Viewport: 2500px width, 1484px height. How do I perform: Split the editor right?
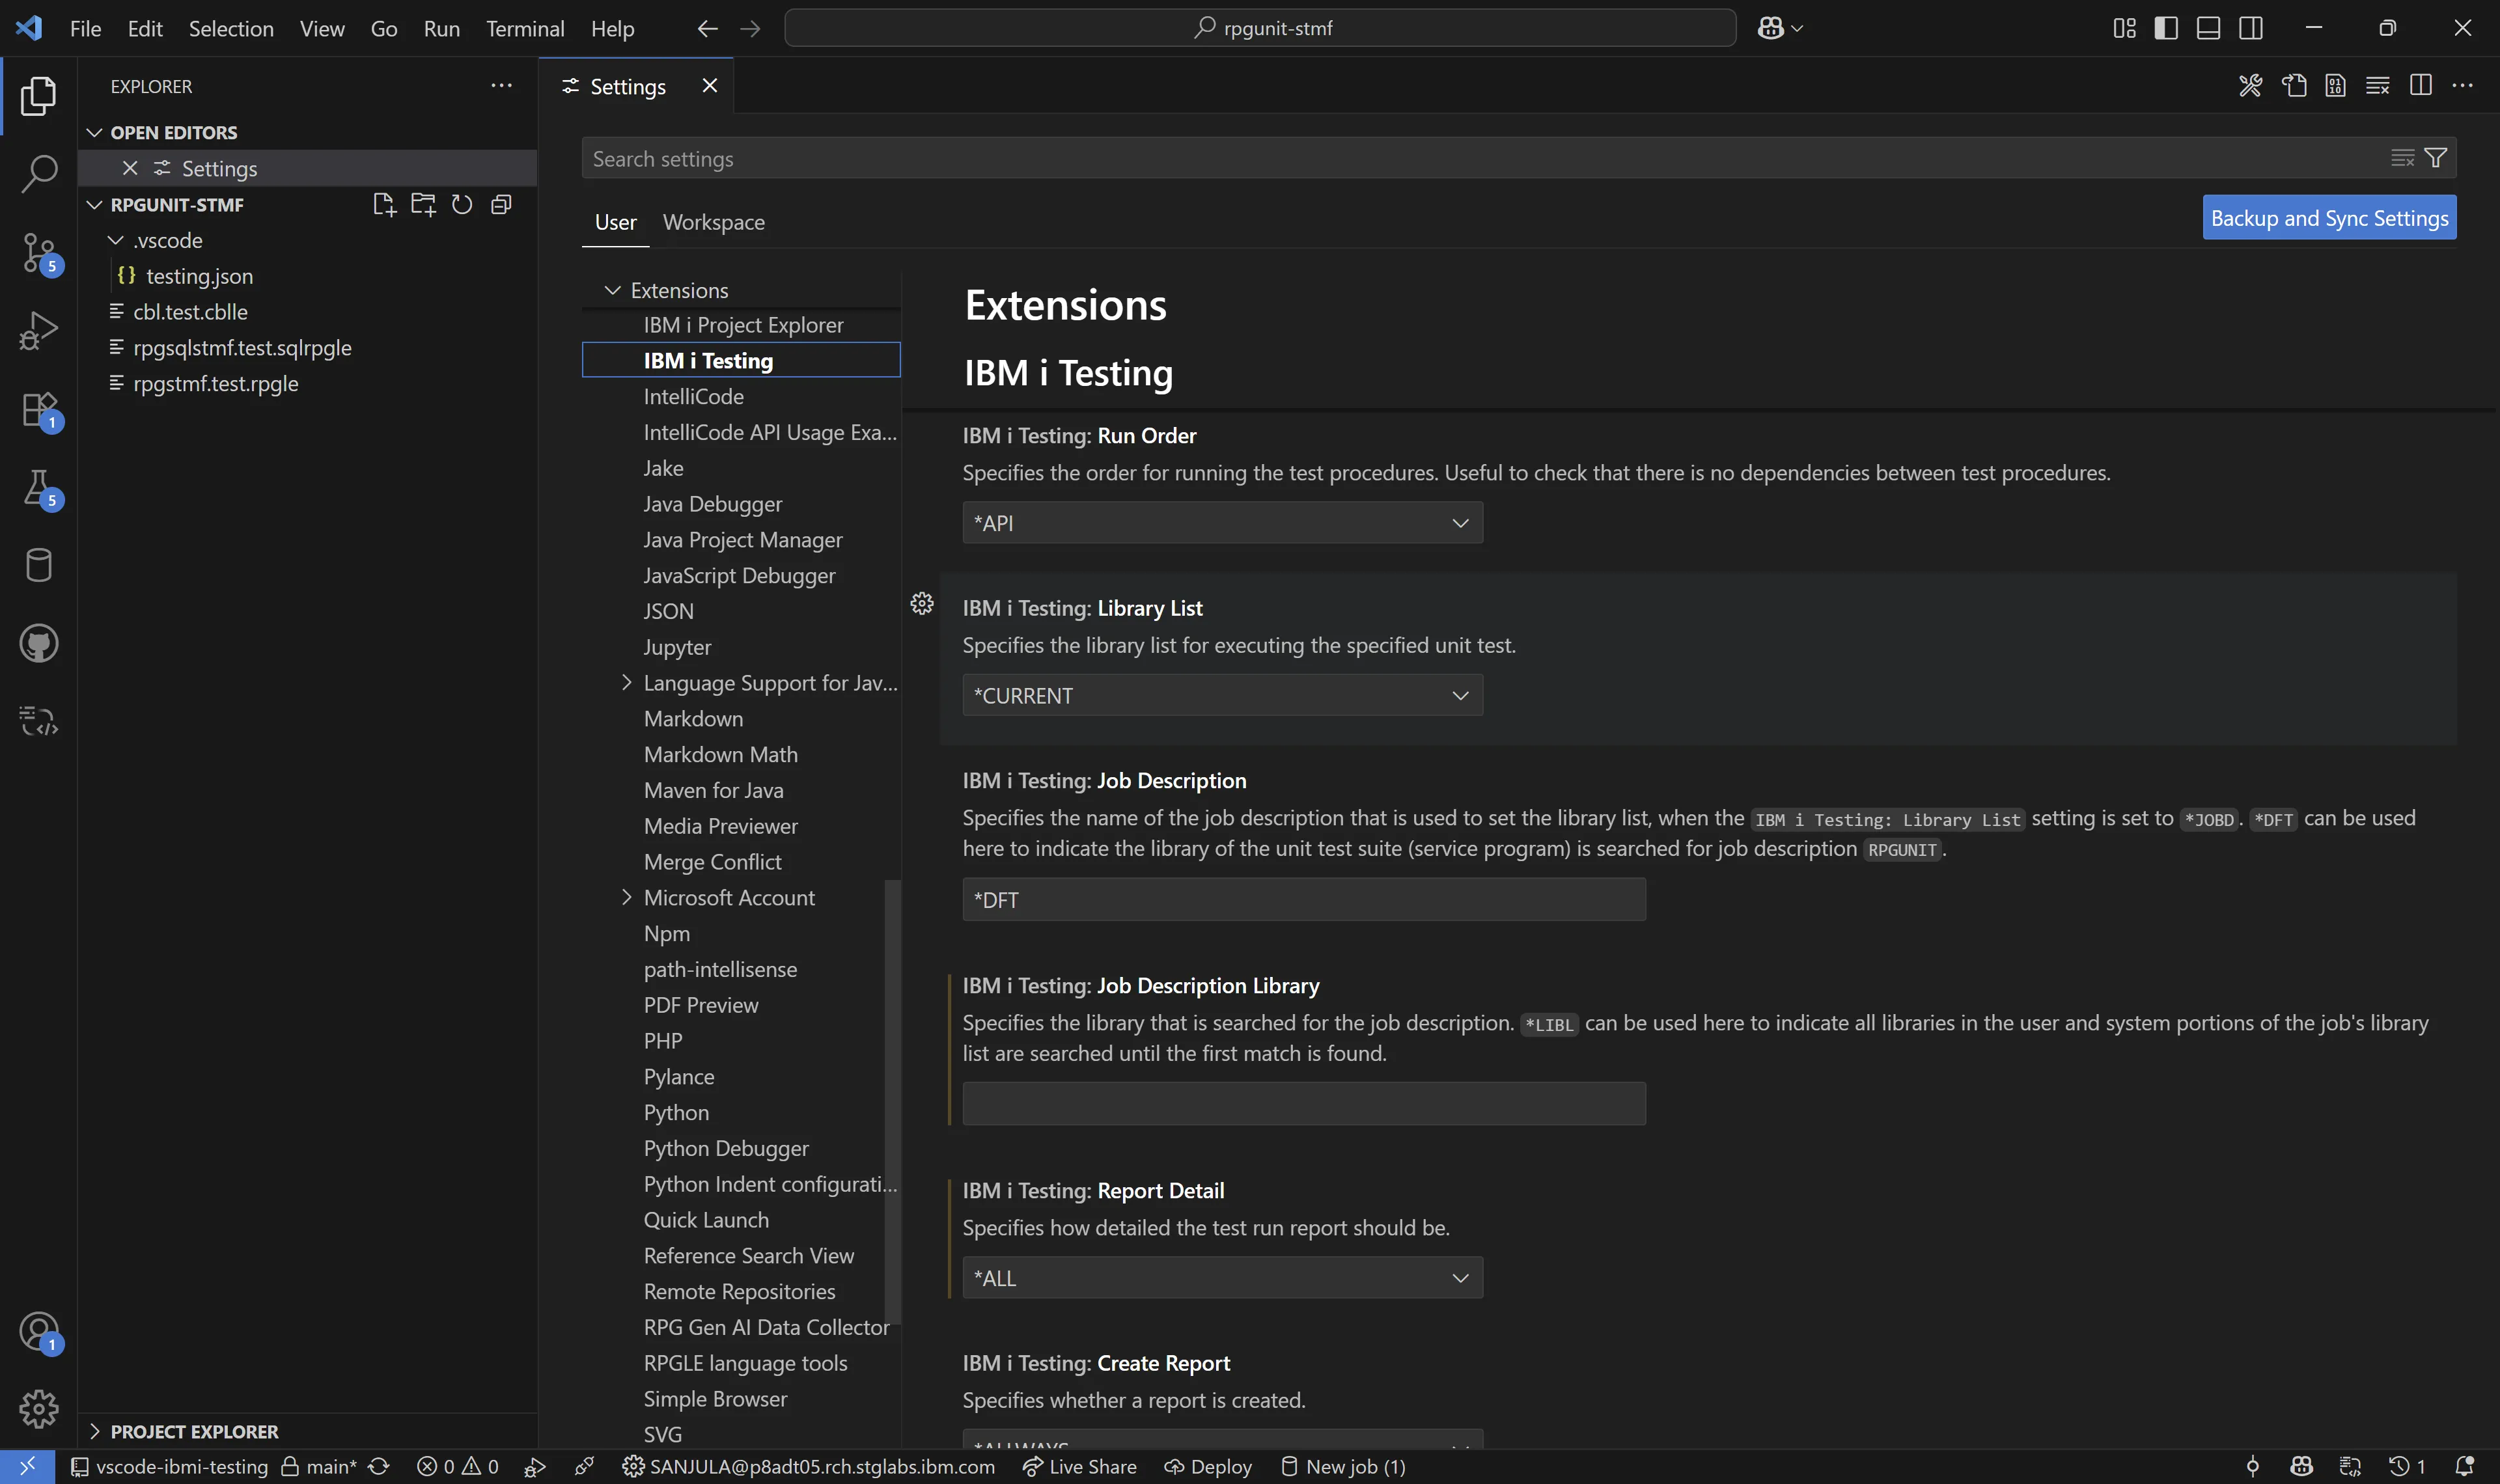tap(2420, 86)
